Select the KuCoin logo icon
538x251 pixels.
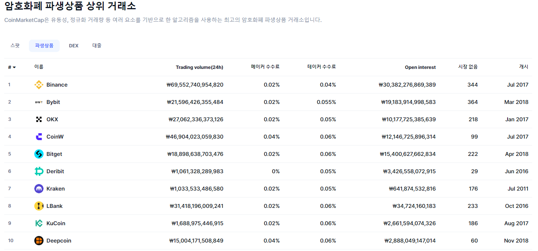point(38,223)
